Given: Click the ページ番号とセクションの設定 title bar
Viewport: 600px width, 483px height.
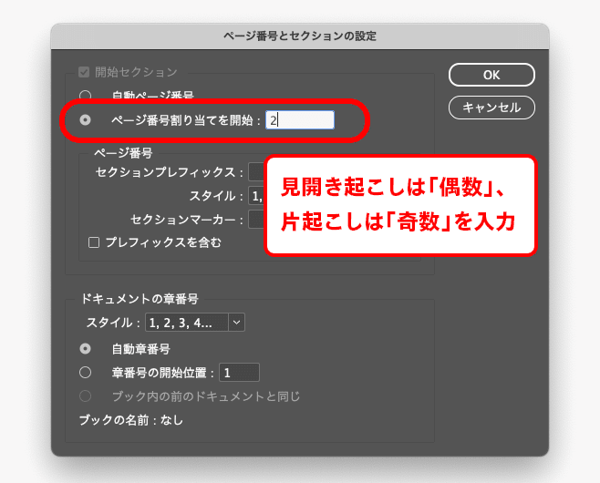Looking at the screenshot, I should [300, 36].
